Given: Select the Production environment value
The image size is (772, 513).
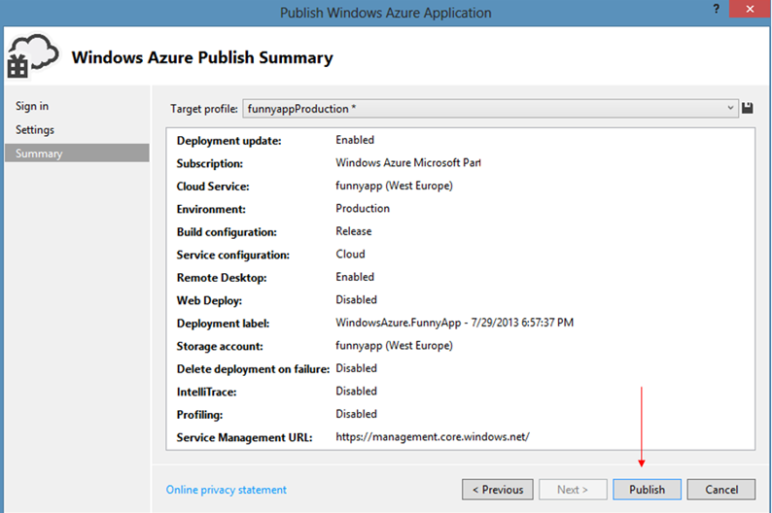Looking at the screenshot, I should point(363,209).
